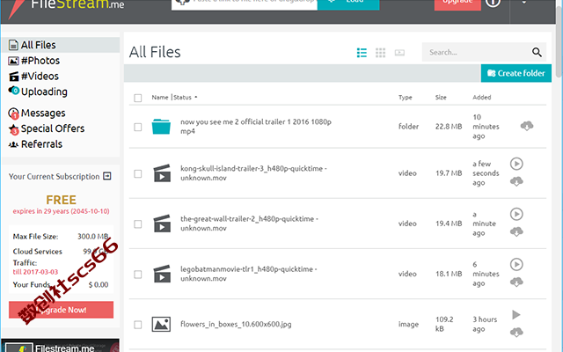
Task: Click the Added column header
Action: point(482,98)
